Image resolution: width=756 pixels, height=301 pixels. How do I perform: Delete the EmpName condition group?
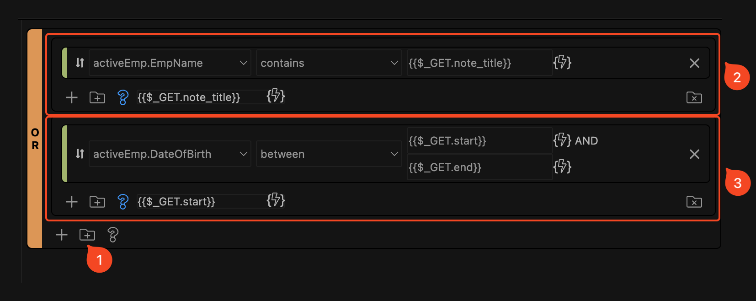coord(694,97)
